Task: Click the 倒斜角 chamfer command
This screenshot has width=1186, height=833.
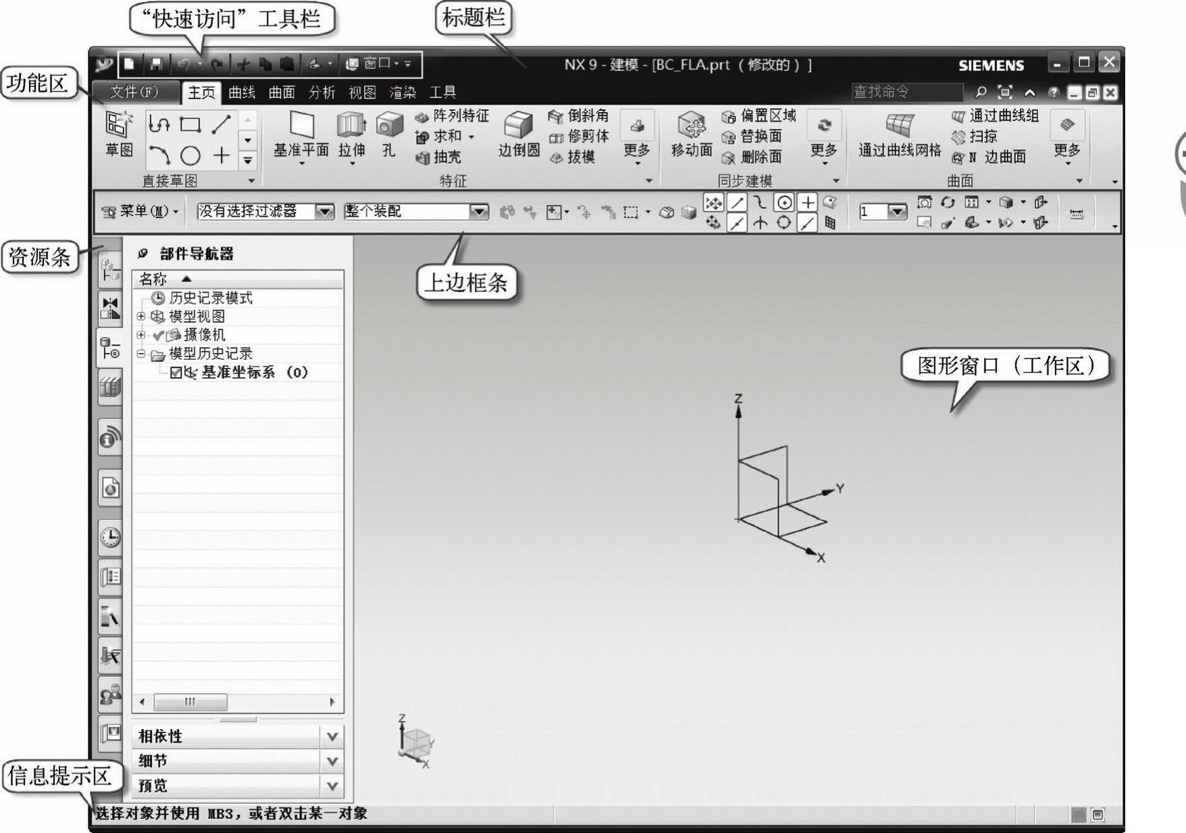Action: 578,116
